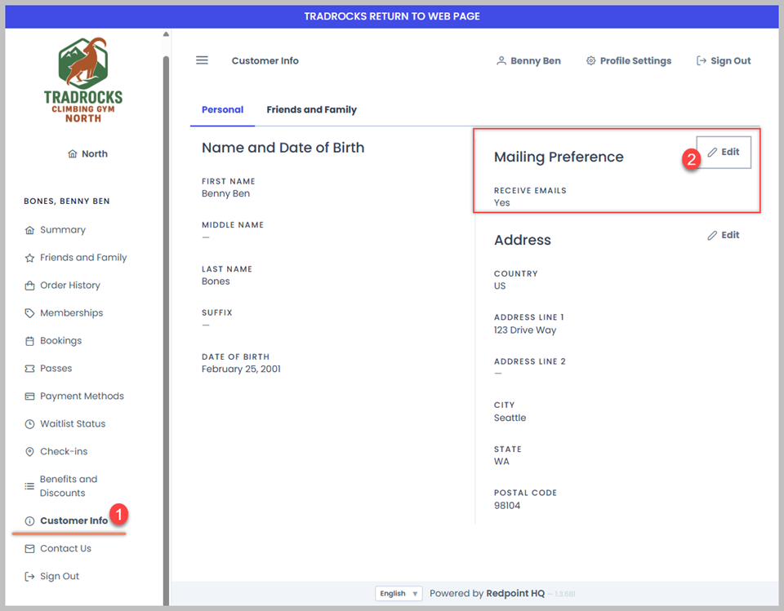Open the Memberships page
Image resolution: width=784 pixels, height=611 pixels.
(72, 313)
